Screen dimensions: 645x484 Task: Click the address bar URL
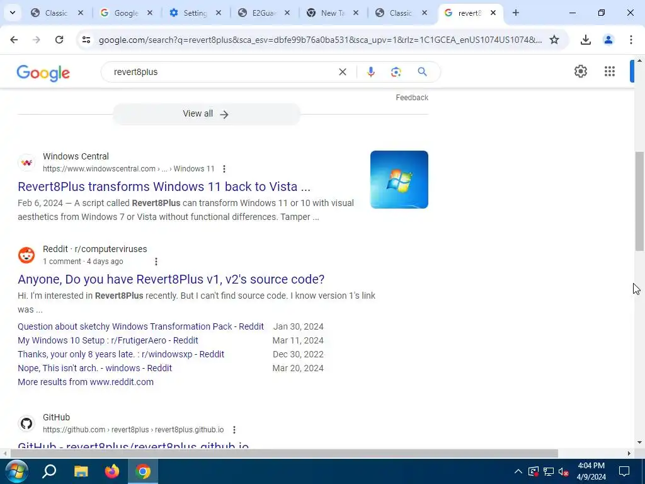pyautogui.click(x=320, y=40)
